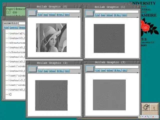Screen dimensions: 160x120
Task: Open Edit menu in Scilab Graphic (1)
Action: [x=124, y=15]
